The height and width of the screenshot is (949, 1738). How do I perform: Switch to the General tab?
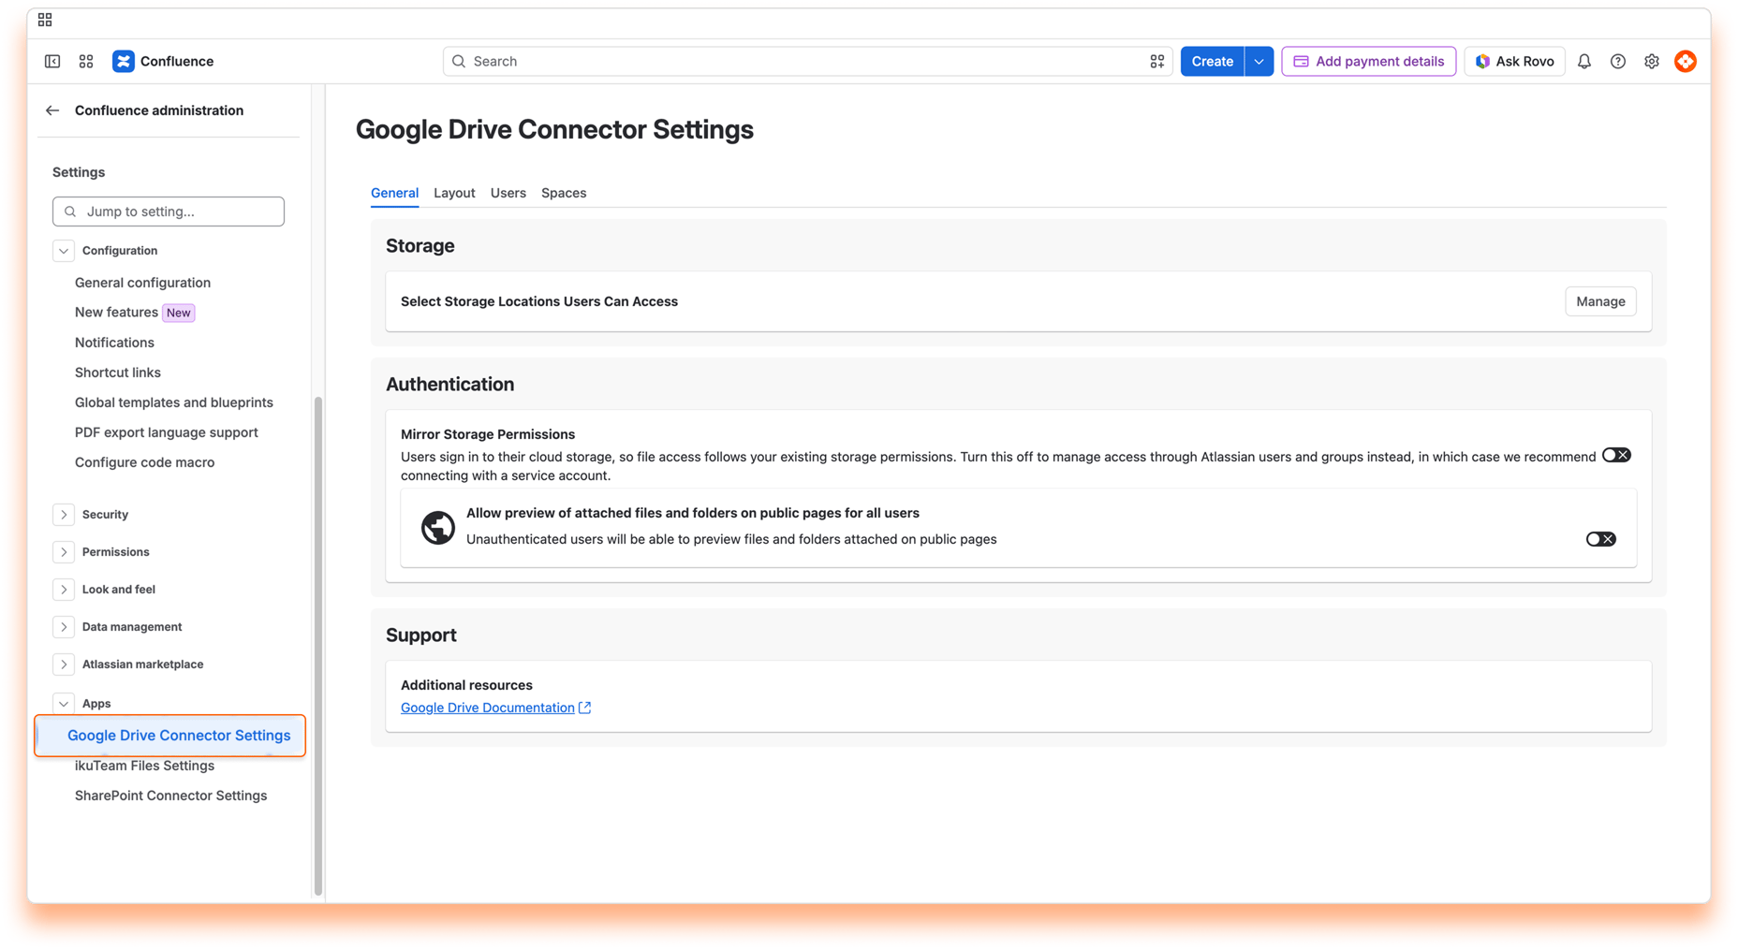point(394,193)
